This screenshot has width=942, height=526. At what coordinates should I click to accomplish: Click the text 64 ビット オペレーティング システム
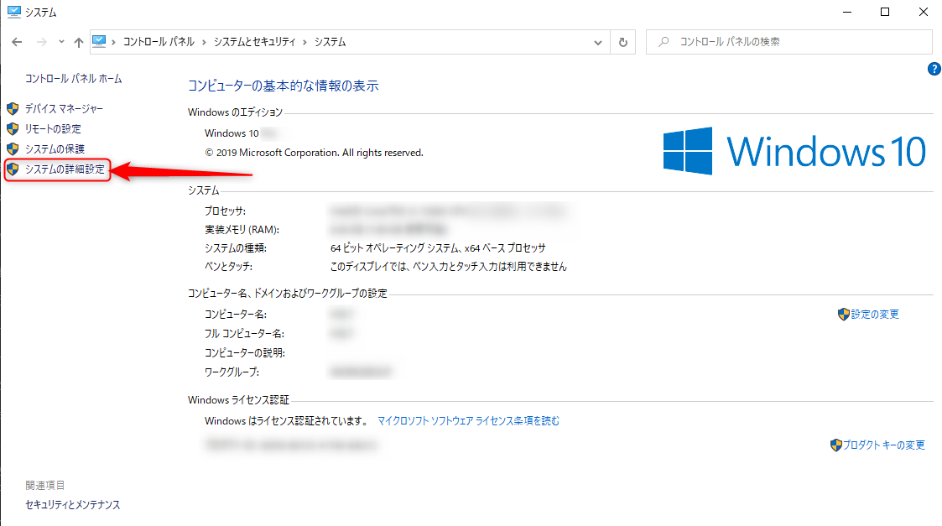[394, 248]
